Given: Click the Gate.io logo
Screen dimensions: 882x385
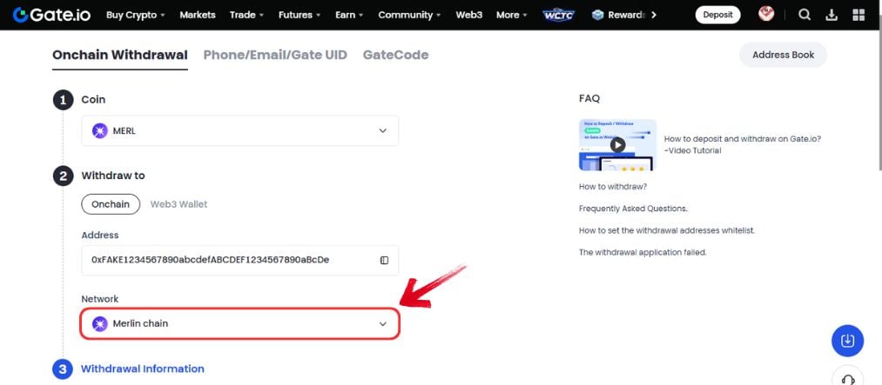Looking at the screenshot, I should [x=51, y=15].
